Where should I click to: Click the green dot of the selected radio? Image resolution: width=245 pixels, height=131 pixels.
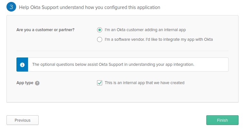(100, 30)
